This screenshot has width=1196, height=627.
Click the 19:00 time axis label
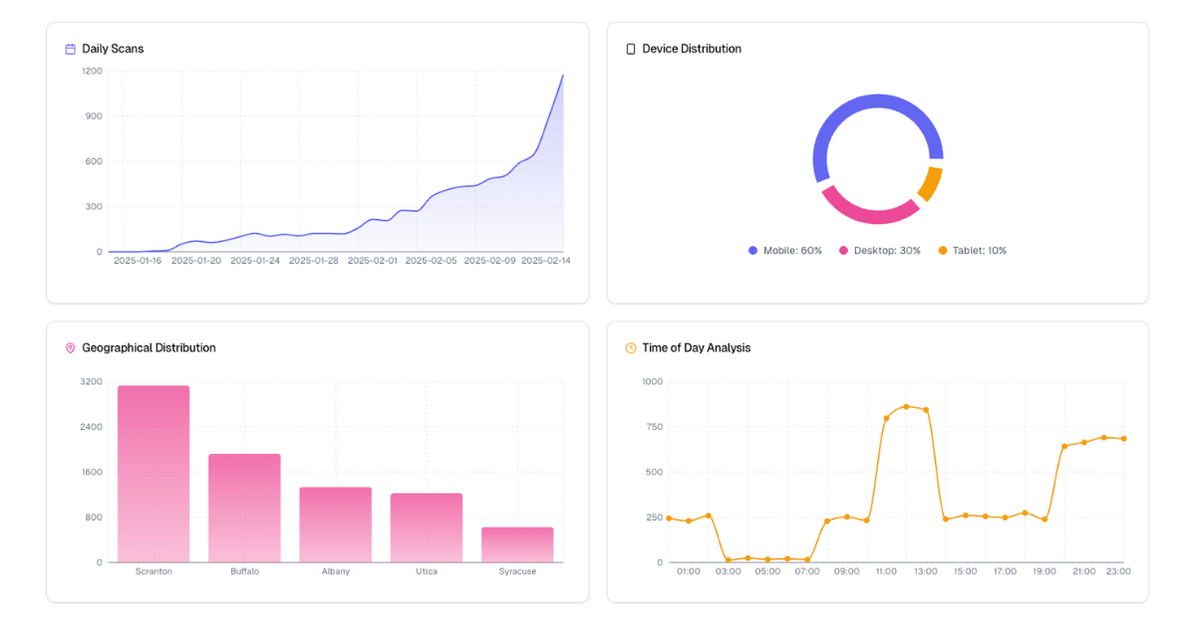1045,571
